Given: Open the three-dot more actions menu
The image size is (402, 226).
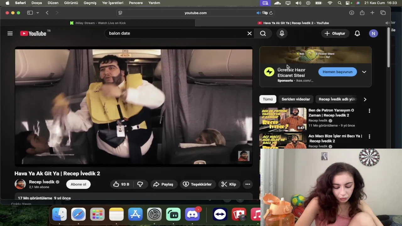Looking at the screenshot, I should (248, 184).
